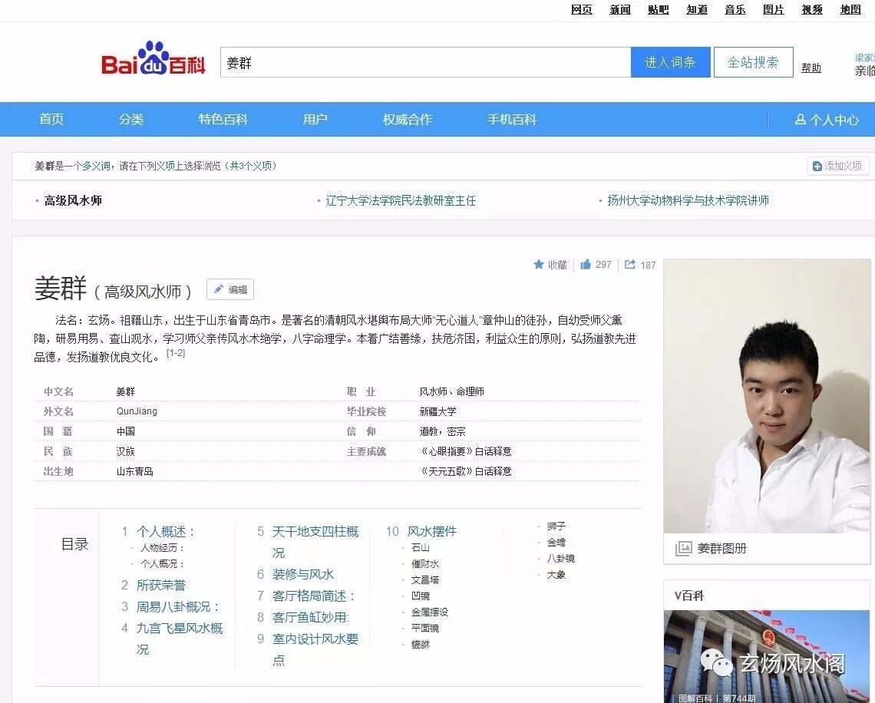This screenshot has width=875, height=703.
Task: Jump to section 3 周易八卦概况
Action: (178, 606)
